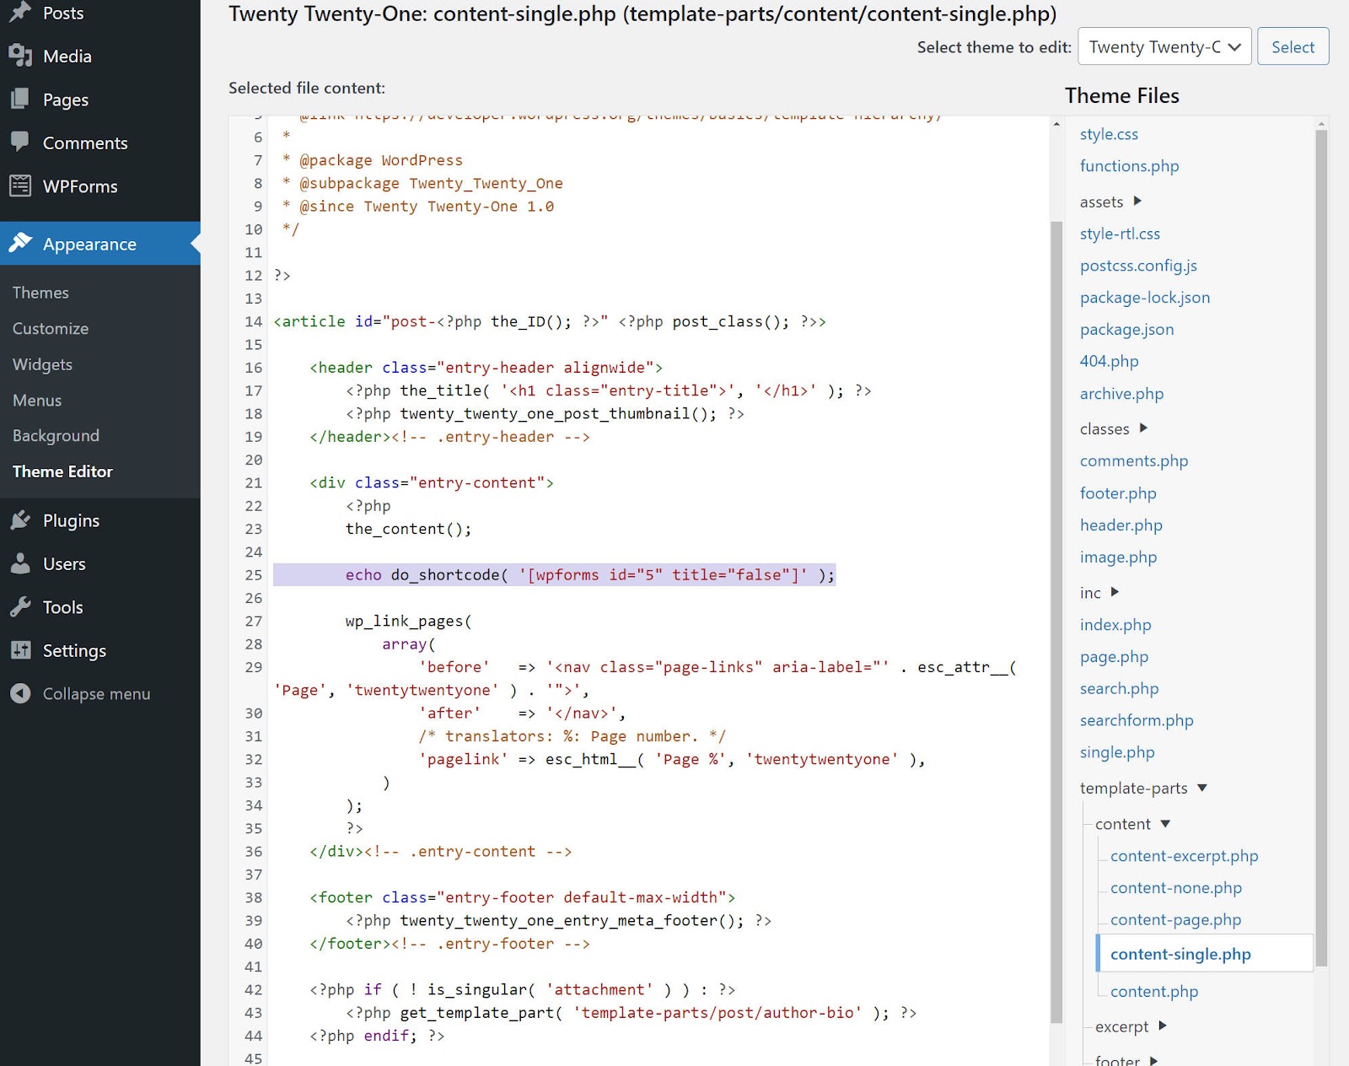Open the Users icon
This screenshot has width=1349, height=1066.
tap(21, 563)
